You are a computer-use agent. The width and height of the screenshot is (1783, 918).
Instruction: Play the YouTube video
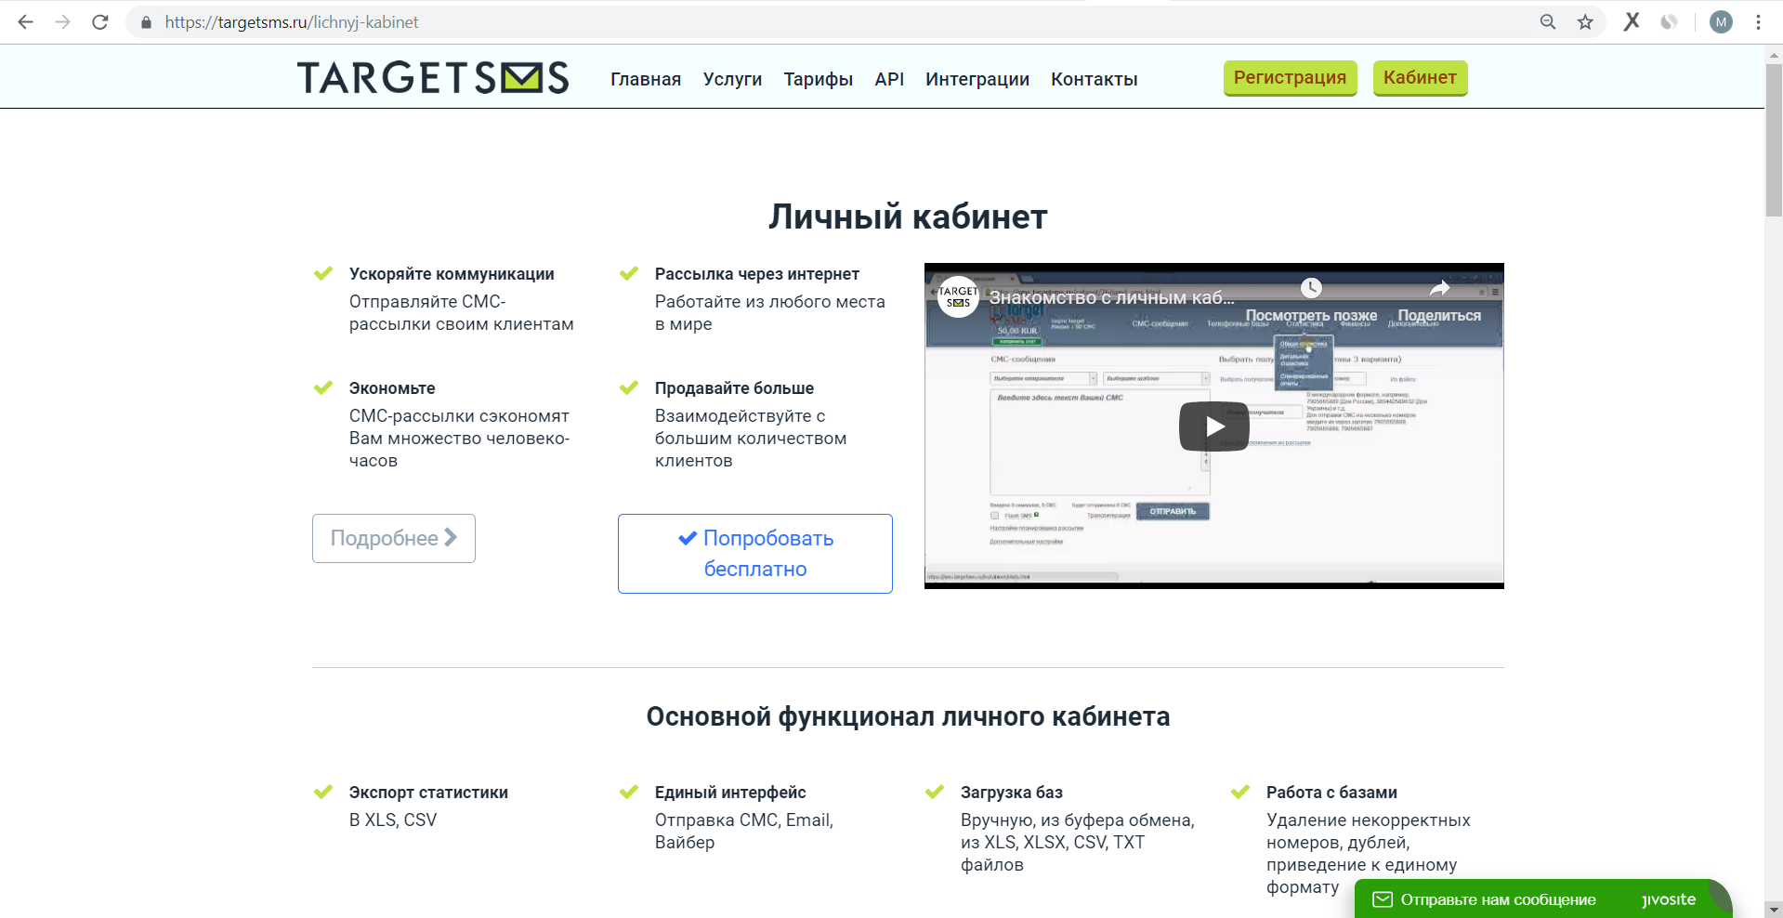tap(1214, 426)
